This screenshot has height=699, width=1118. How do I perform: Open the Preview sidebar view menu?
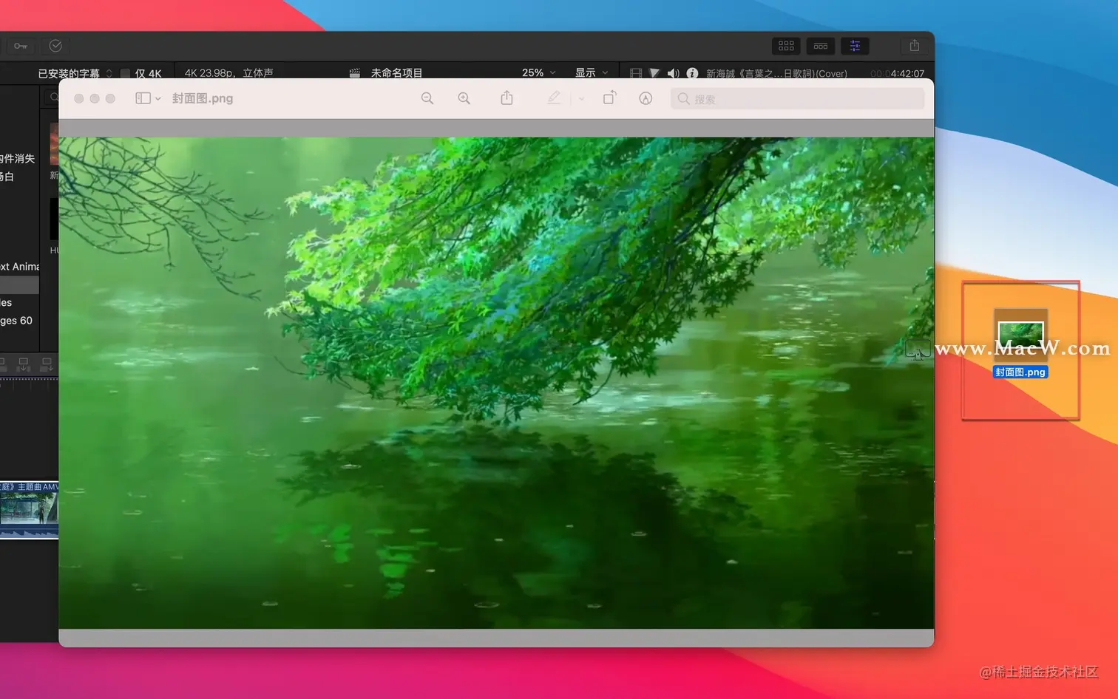point(148,98)
